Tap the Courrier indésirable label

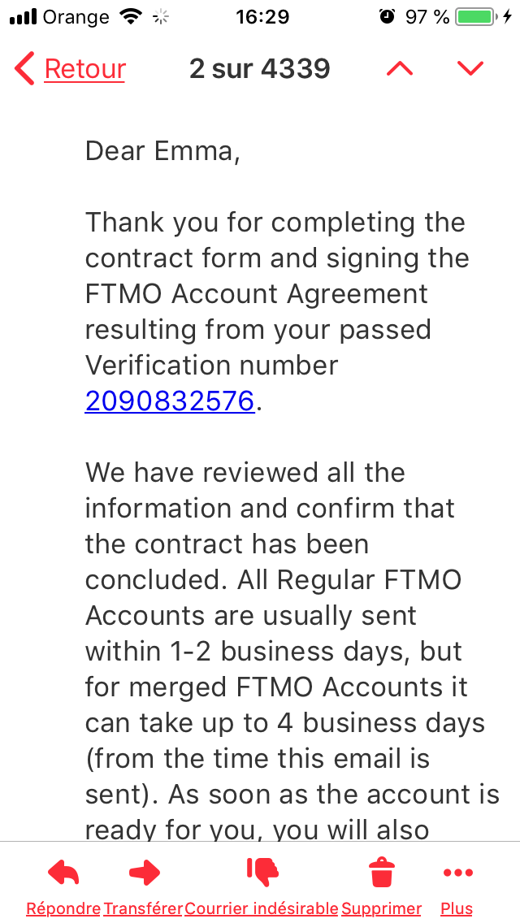(x=262, y=908)
